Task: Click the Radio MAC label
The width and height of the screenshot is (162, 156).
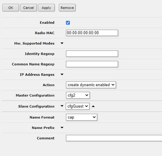Action: [45, 33]
